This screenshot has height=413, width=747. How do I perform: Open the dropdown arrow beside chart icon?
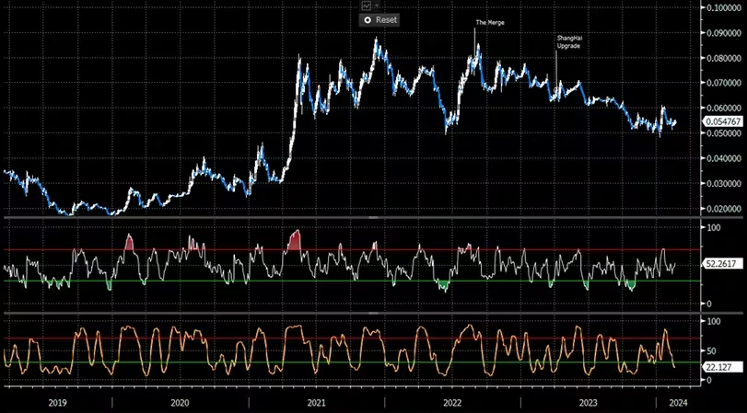coord(376,6)
